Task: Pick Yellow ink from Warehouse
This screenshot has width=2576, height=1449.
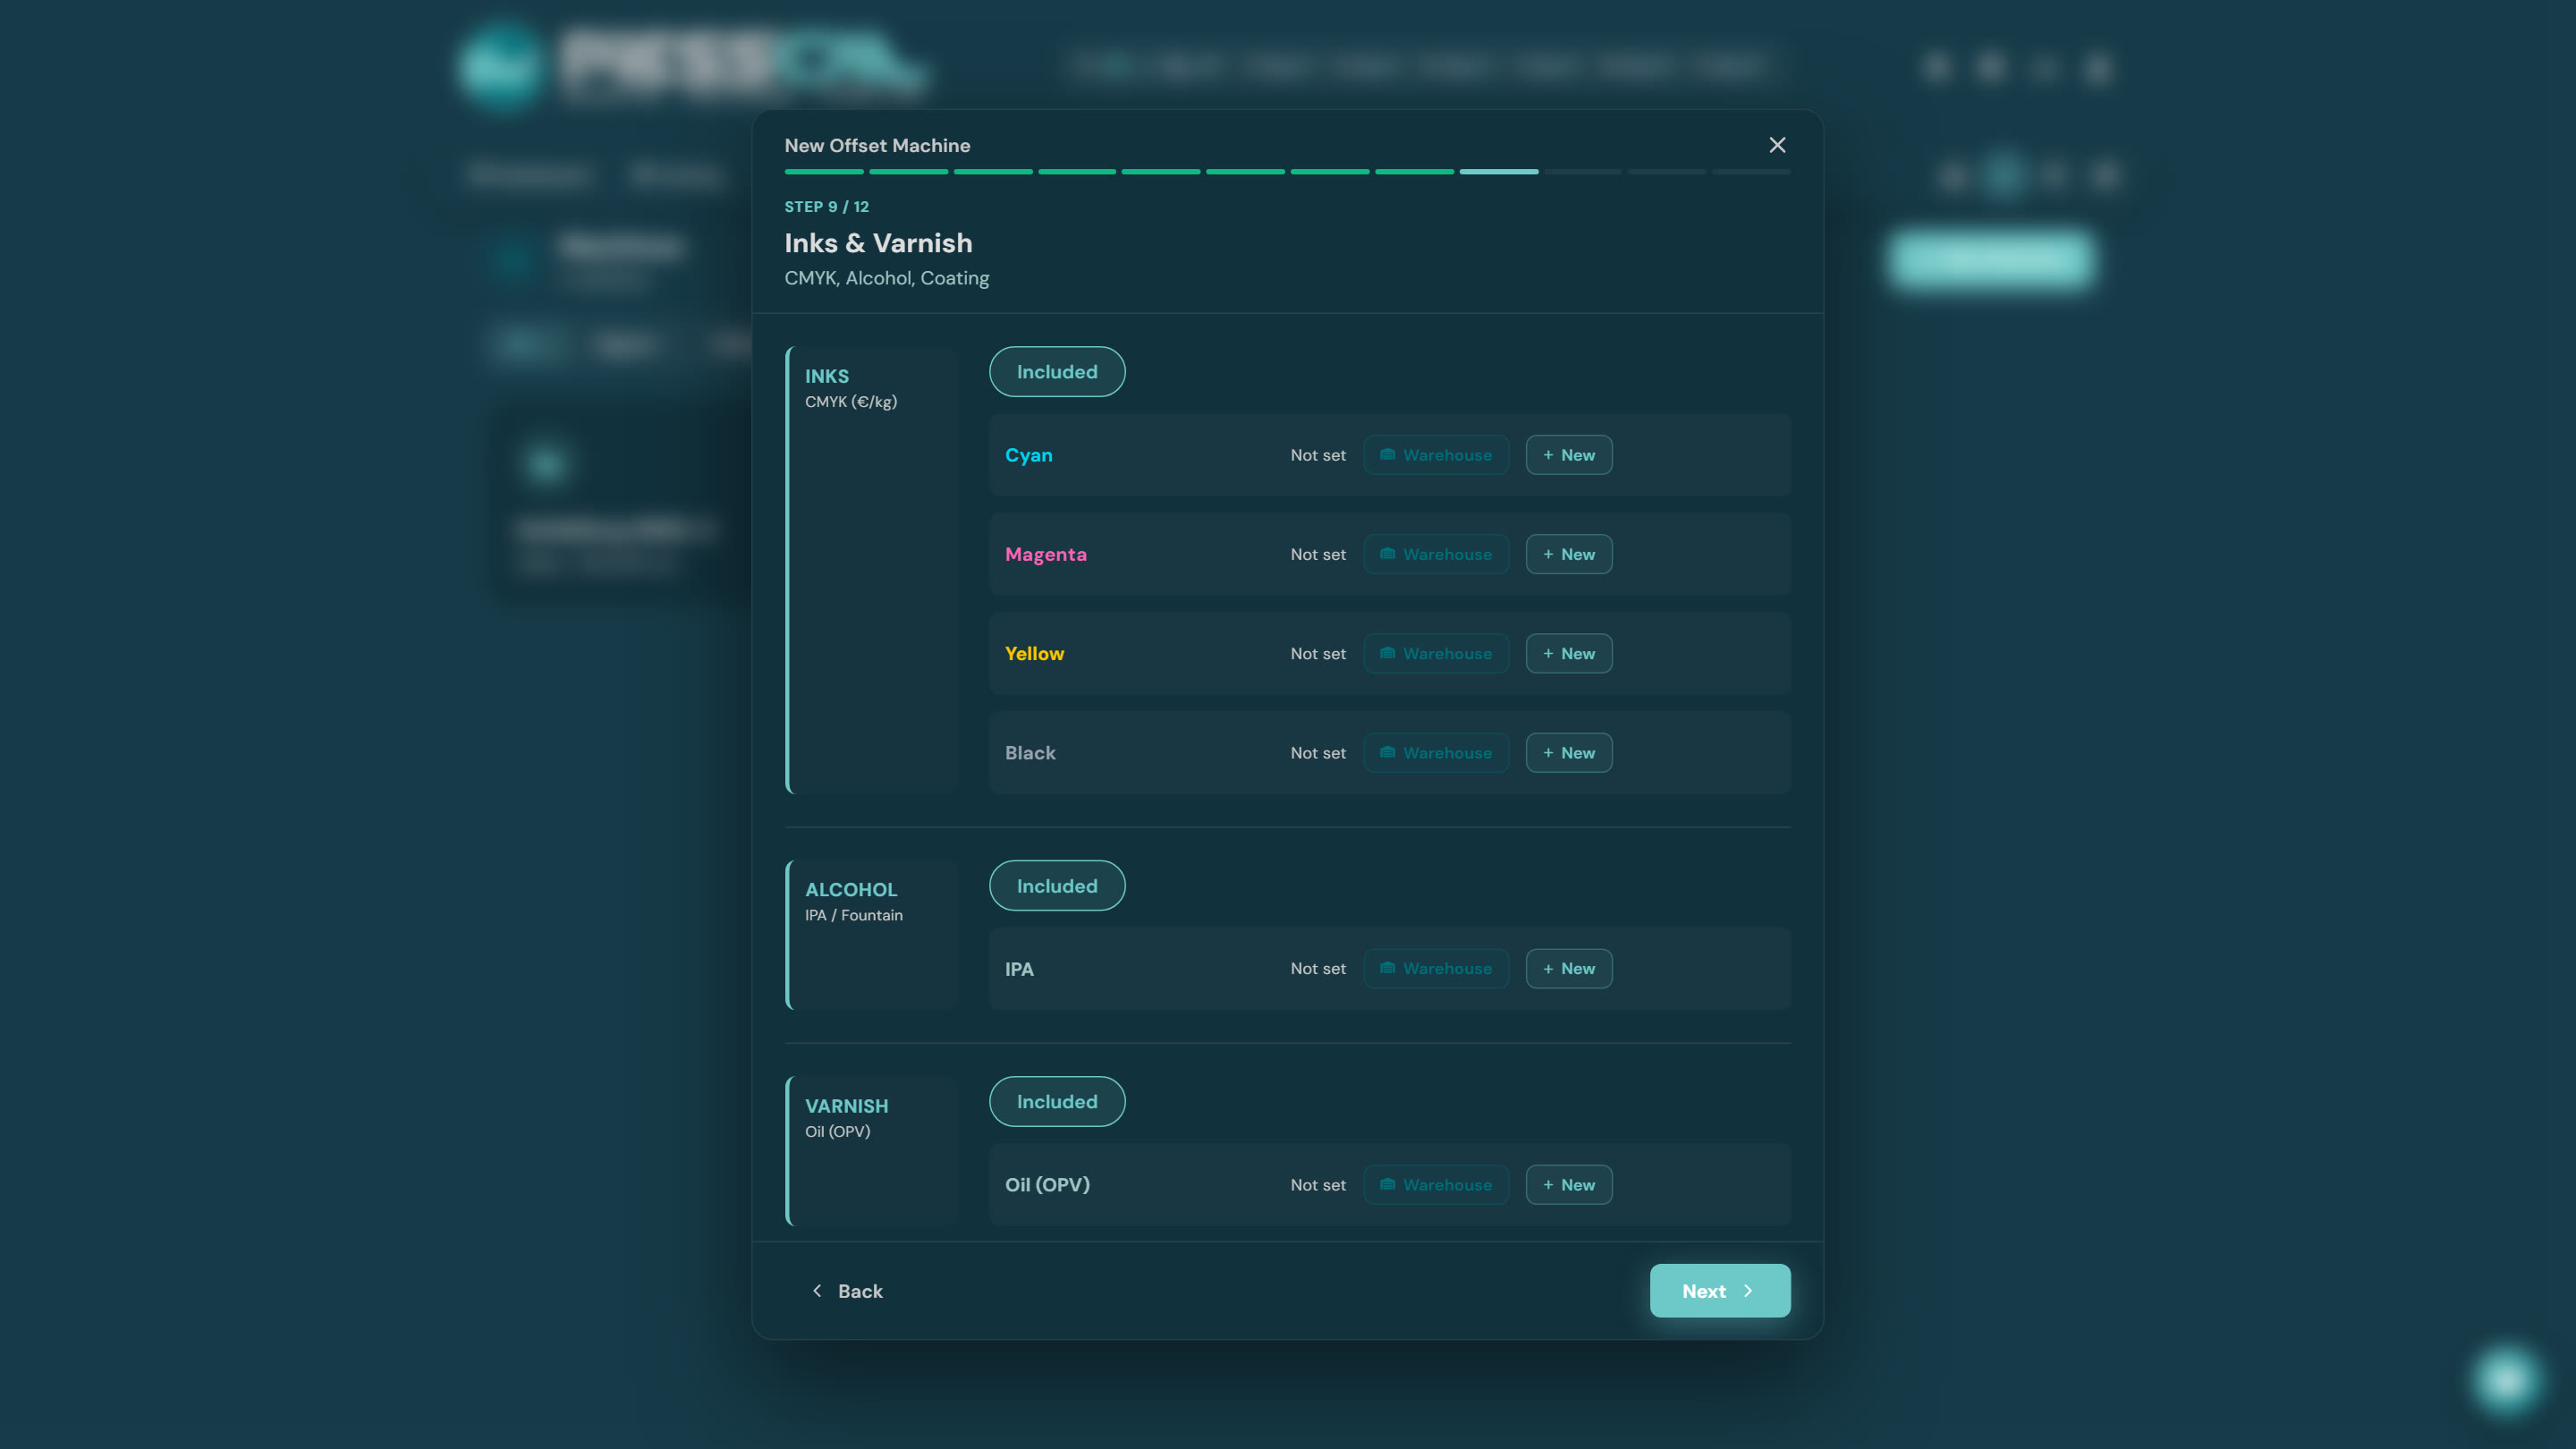Action: pos(1436,653)
